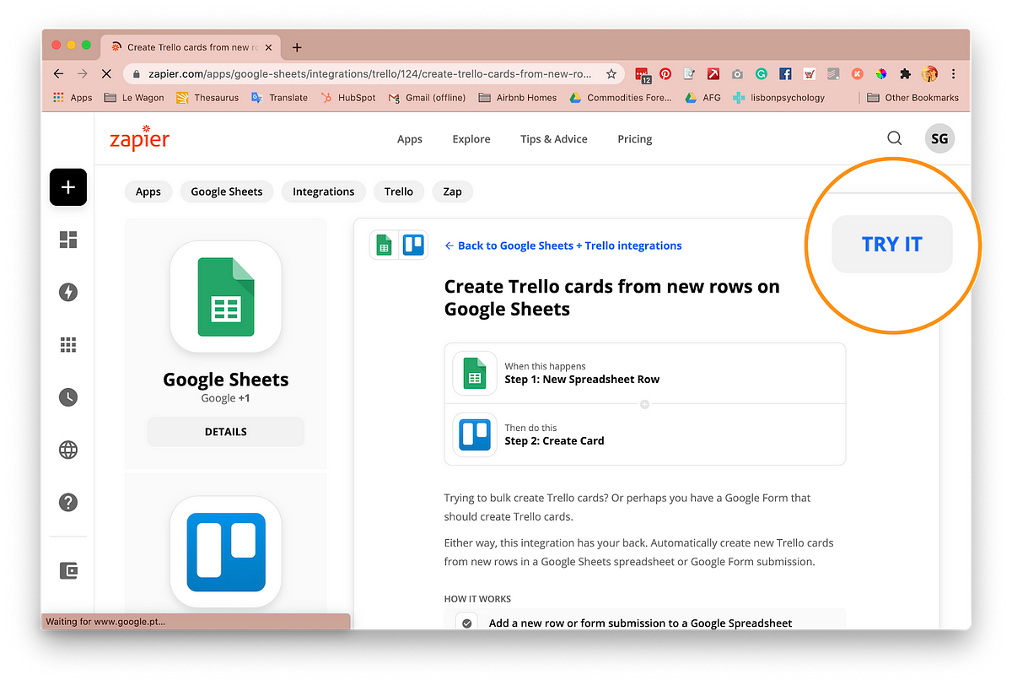Click the Pinterest extension icon

pos(665,73)
